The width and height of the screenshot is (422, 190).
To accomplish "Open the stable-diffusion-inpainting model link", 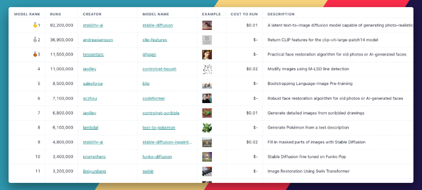I will [x=167, y=142].
